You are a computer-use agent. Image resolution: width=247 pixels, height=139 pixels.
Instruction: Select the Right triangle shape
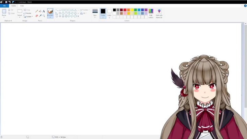pos(57,13)
